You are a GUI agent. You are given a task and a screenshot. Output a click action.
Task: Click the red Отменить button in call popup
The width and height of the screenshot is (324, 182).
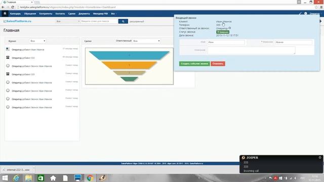pos(218,64)
